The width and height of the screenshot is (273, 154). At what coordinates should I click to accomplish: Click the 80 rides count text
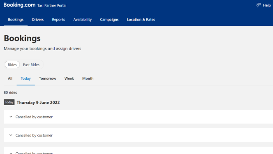(10, 92)
